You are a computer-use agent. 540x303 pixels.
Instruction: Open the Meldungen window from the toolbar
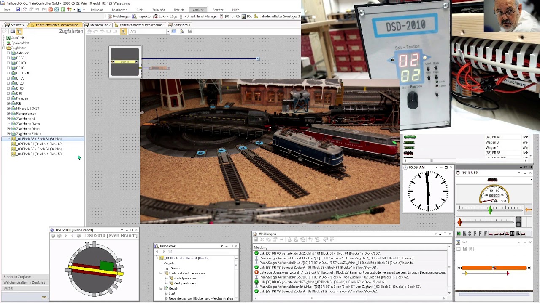[119, 16]
